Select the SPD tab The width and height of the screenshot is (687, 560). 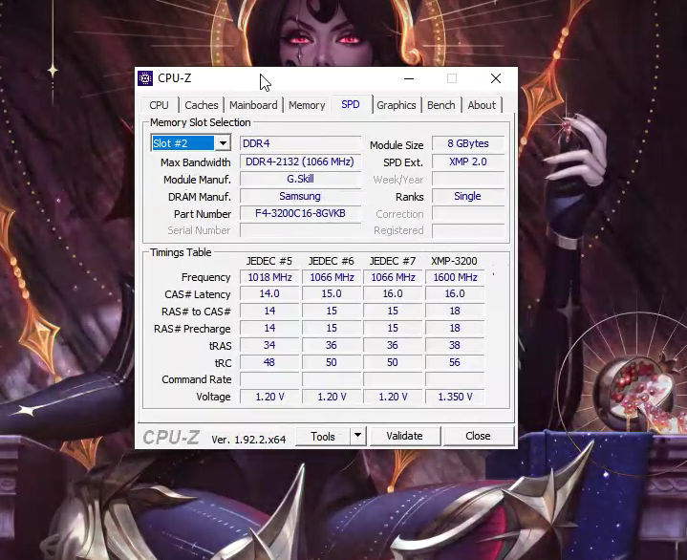[x=351, y=104]
